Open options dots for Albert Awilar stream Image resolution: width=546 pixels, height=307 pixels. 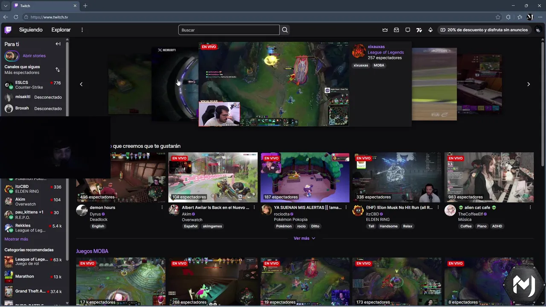coord(254,208)
